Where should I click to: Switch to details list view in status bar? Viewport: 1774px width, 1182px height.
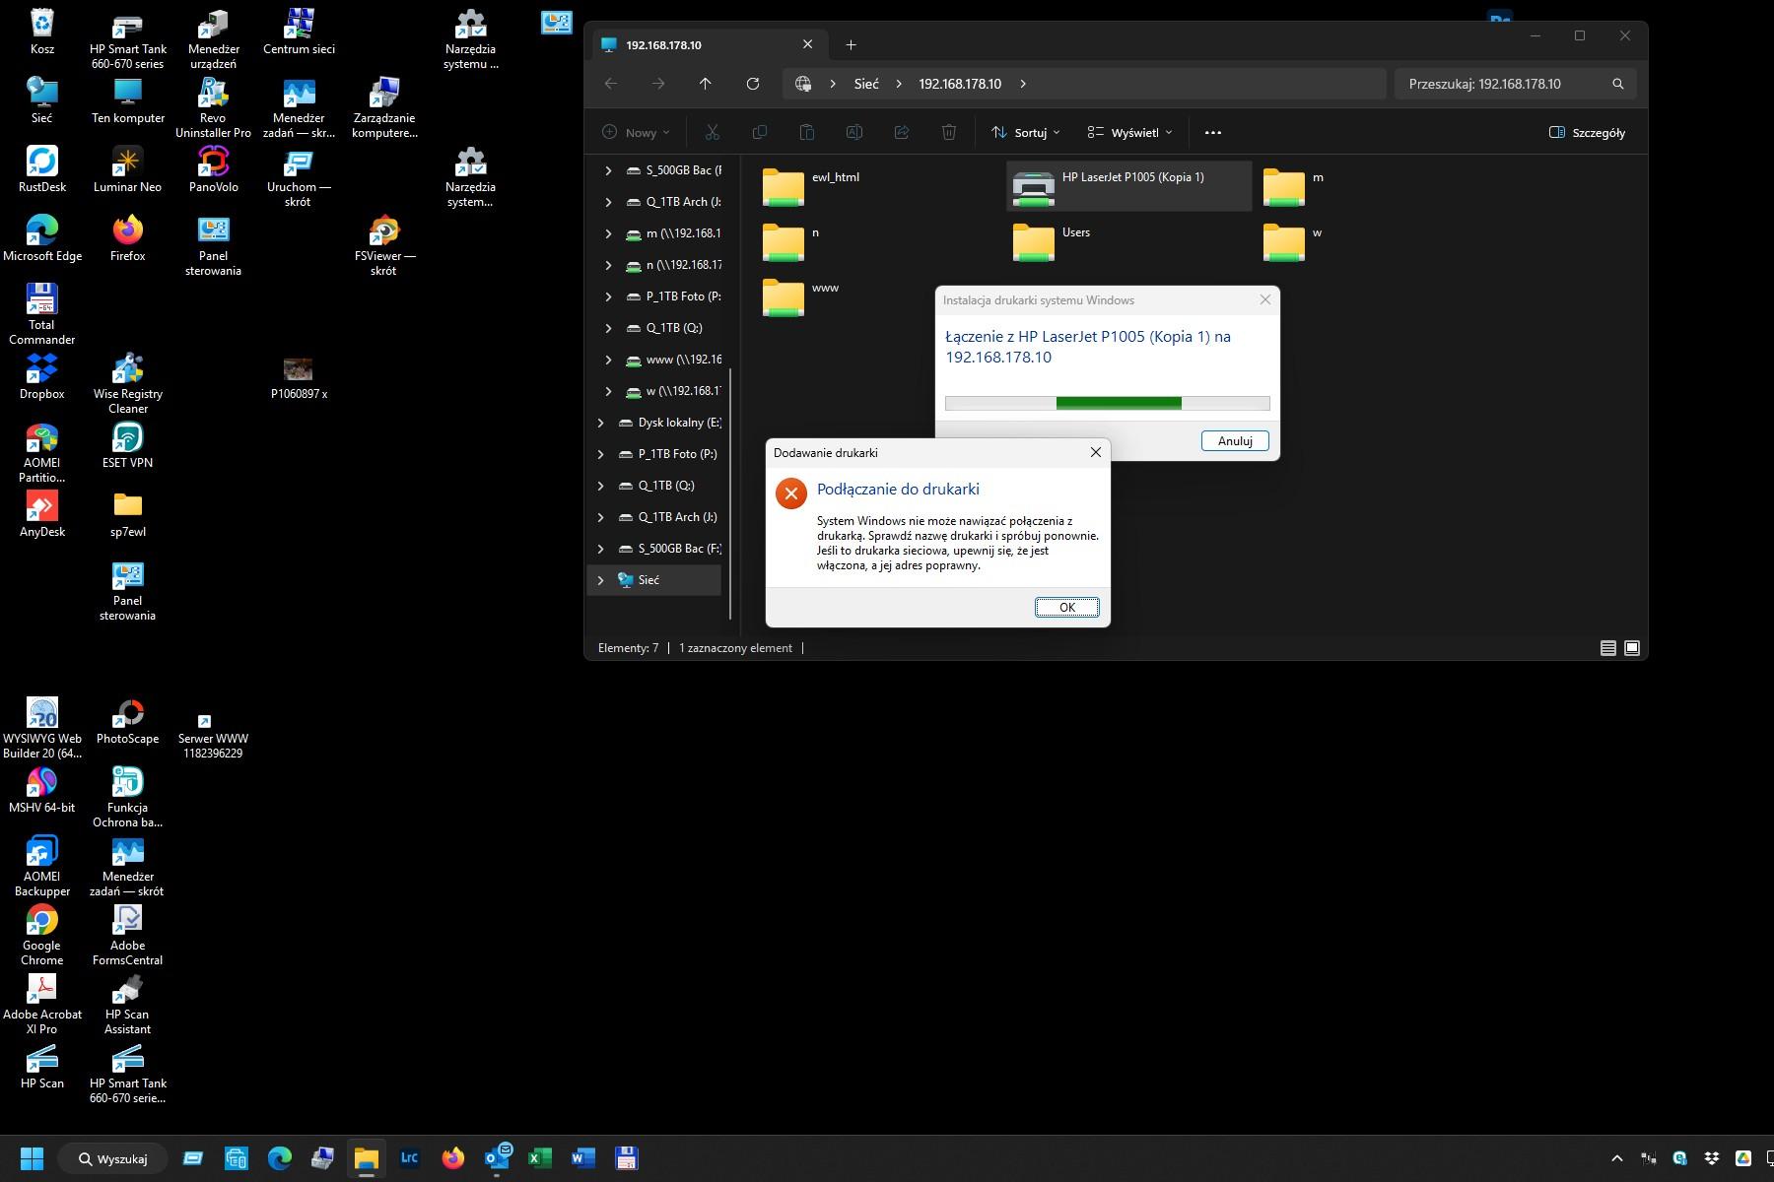click(1607, 648)
